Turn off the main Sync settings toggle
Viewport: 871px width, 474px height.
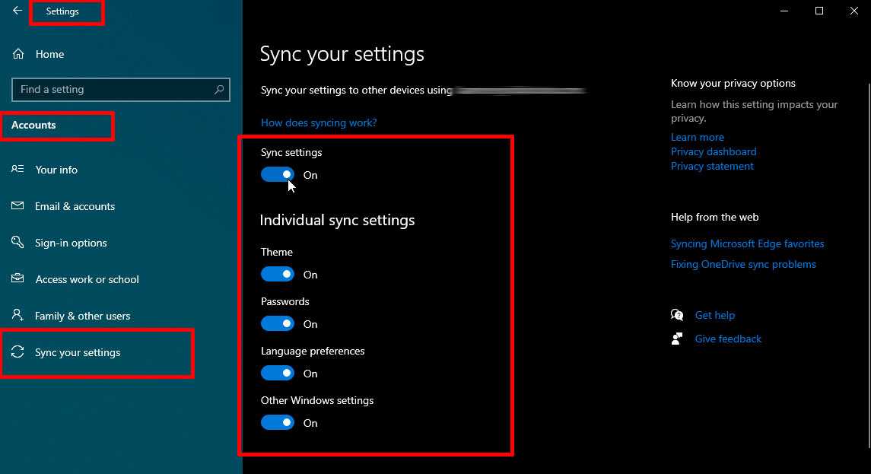[278, 175]
